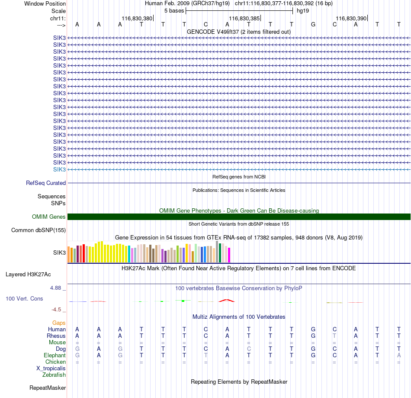
Task: Click the 100 Vert. Cons track label
Action: [x=24, y=298]
